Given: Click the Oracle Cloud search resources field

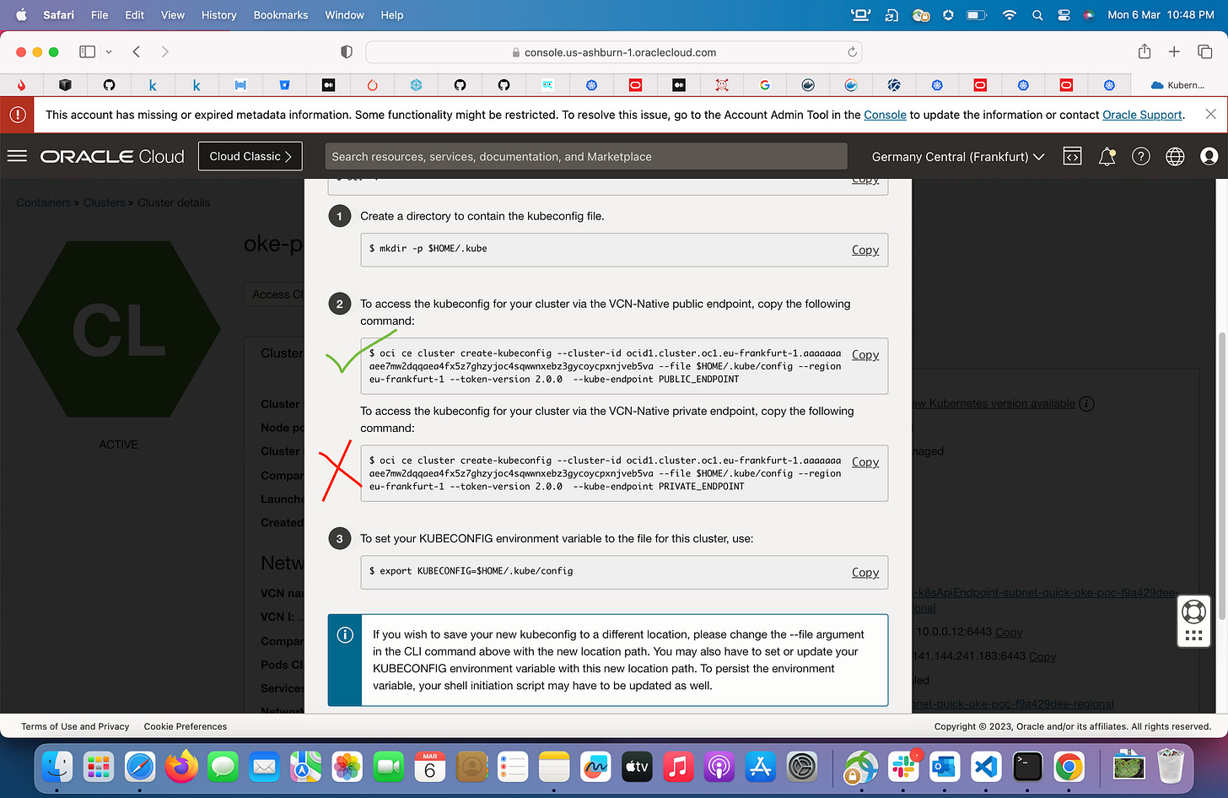Looking at the screenshot, I should (x=586, y=156).
